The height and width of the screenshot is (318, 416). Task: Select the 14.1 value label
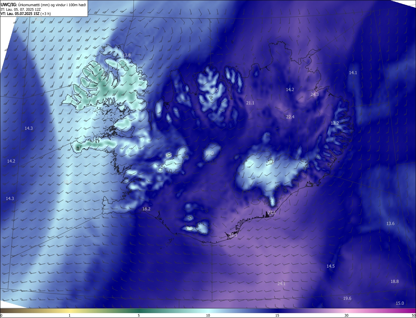point(353,73)
